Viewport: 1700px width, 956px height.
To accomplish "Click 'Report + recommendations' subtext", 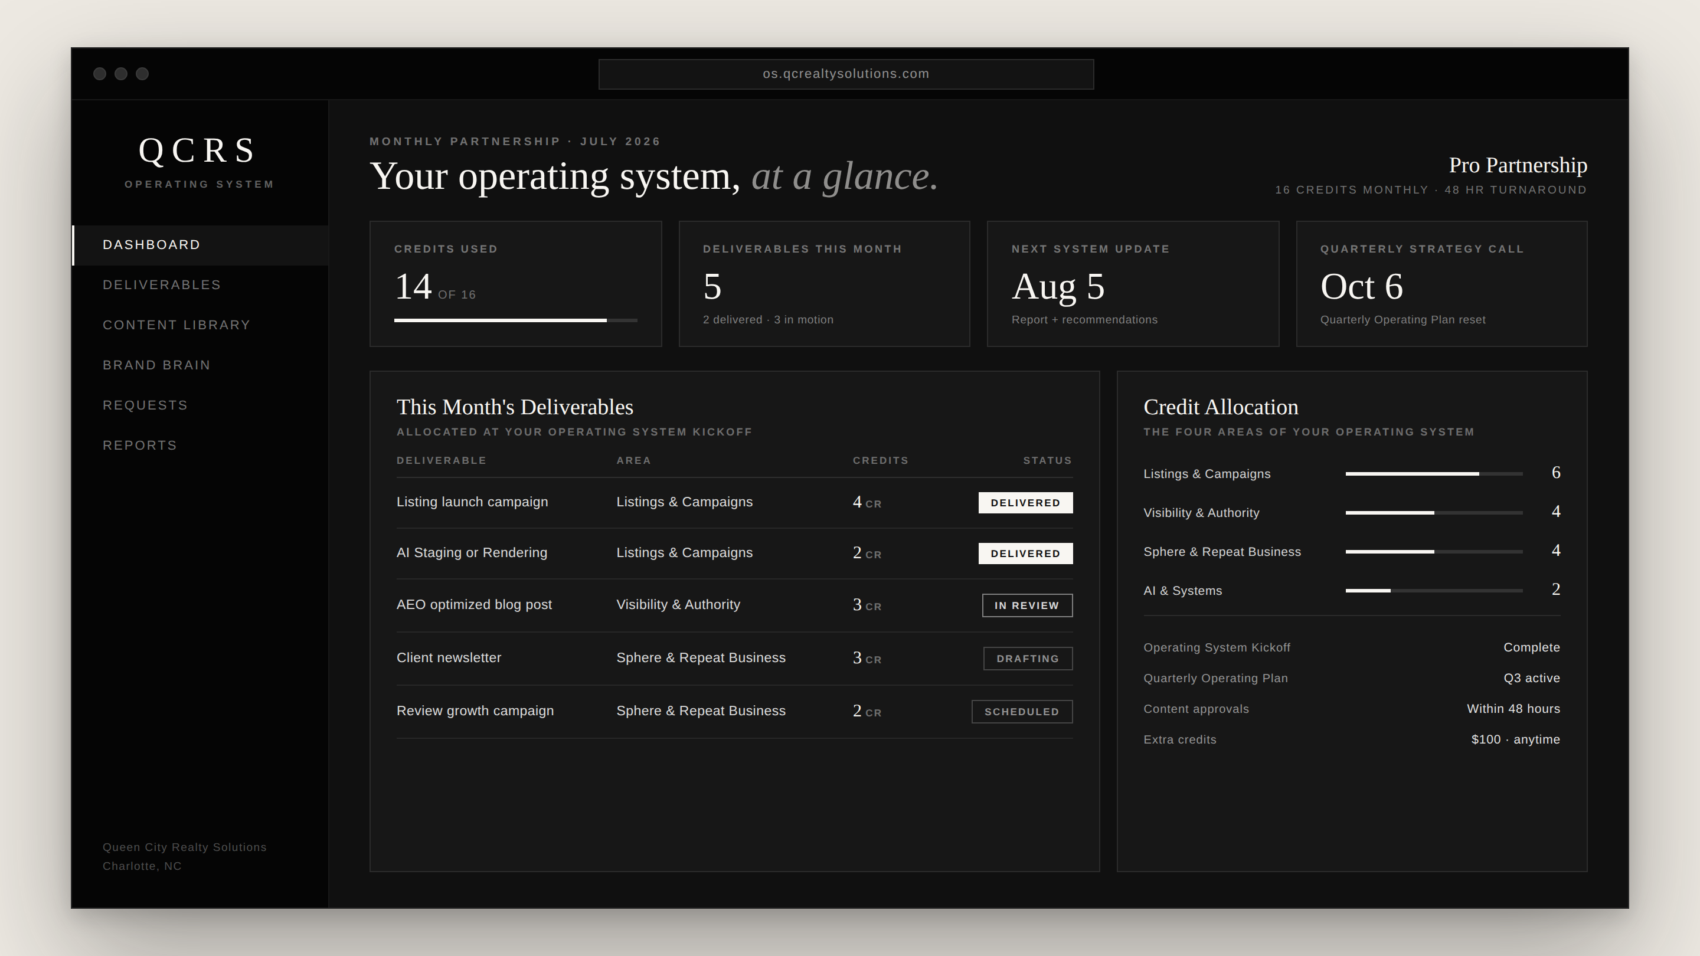I will coord(1084,320).
